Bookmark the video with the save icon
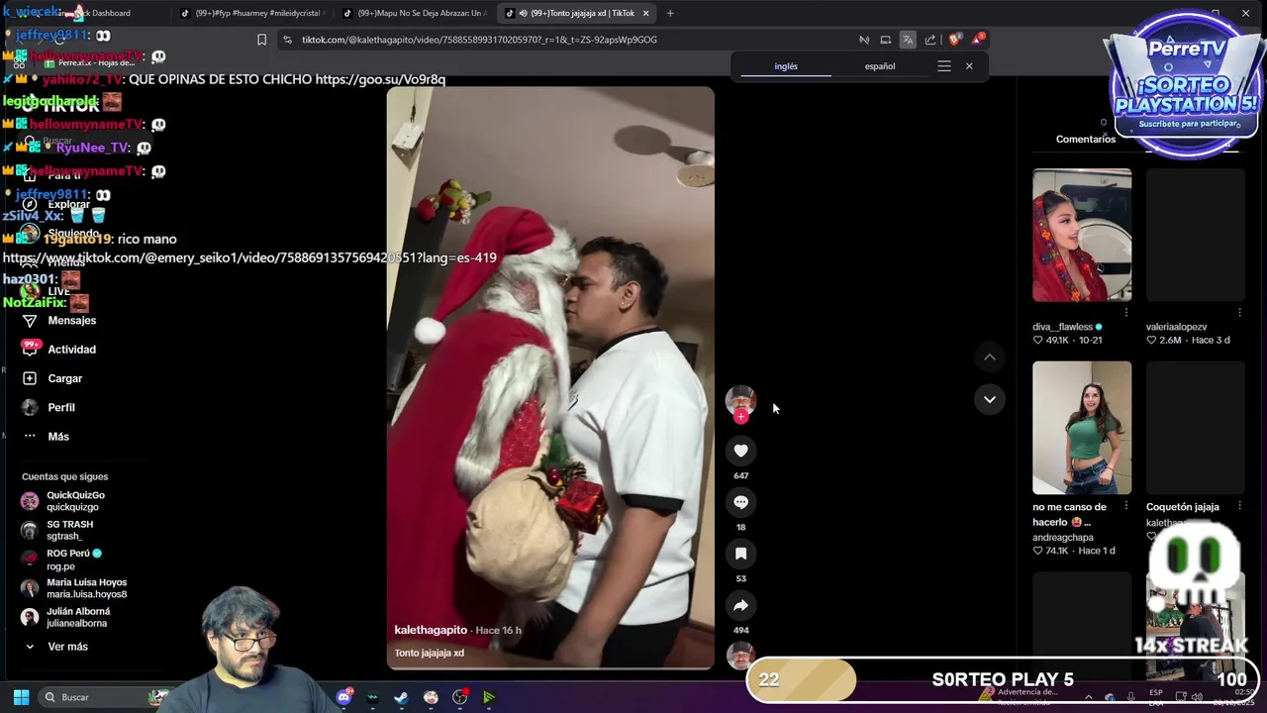 pyautogui.click(x=740, y=554)
